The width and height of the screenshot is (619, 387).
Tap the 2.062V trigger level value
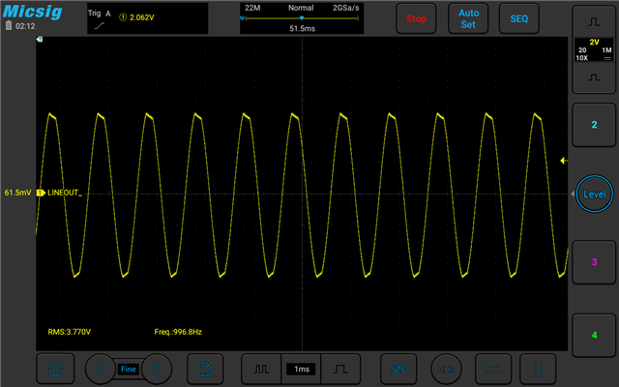click(142, 17)
